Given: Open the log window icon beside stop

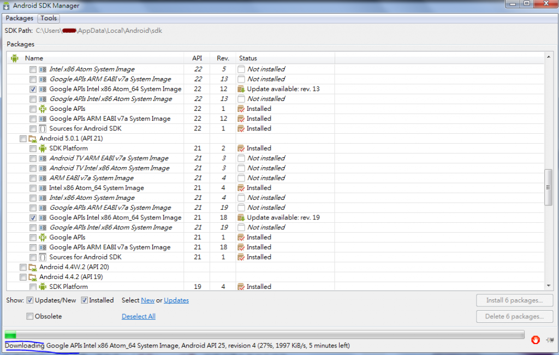Looking at the screenshot, I should pyautogui.click(x=550, y=340).
